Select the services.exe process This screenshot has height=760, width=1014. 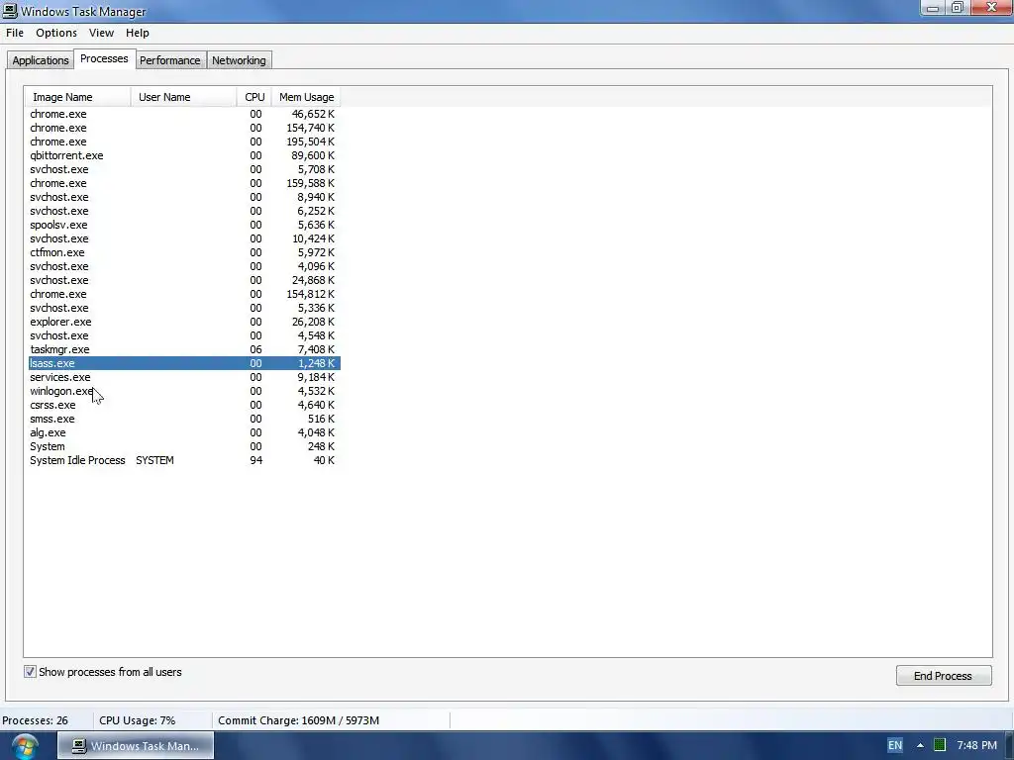click(184, 377)
